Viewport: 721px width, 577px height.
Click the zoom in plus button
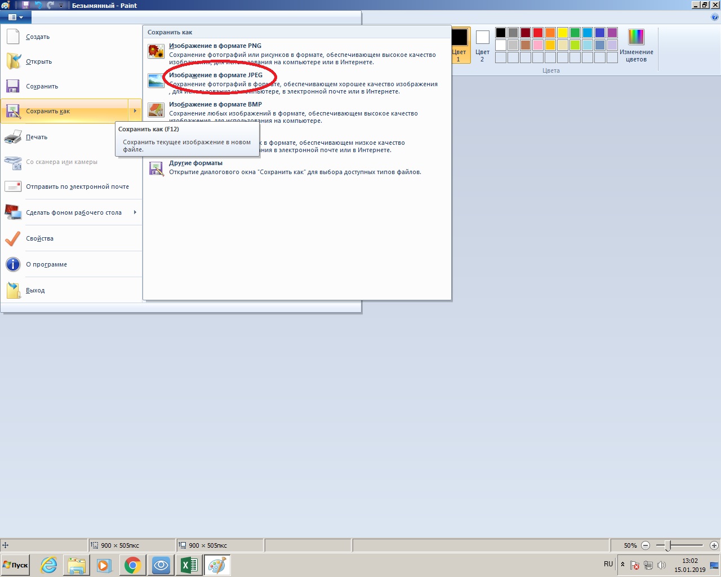714,545
